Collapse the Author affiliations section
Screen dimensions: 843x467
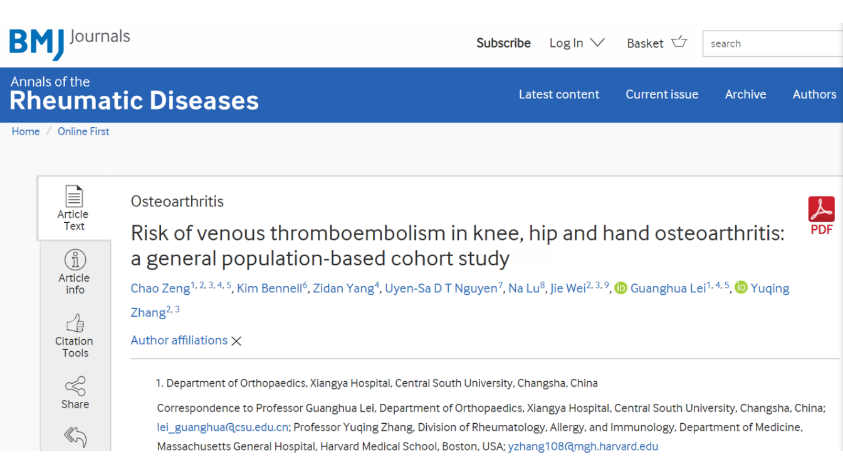click(179, 340)
